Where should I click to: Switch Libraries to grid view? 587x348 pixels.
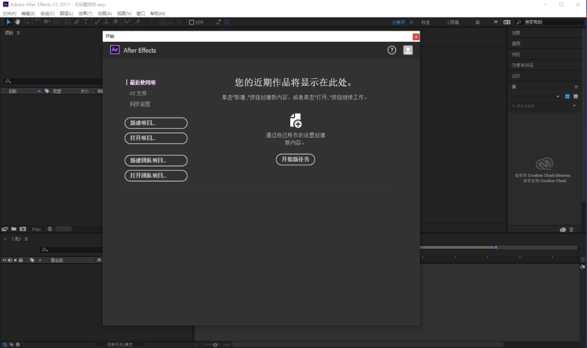[x=567, y=97]
